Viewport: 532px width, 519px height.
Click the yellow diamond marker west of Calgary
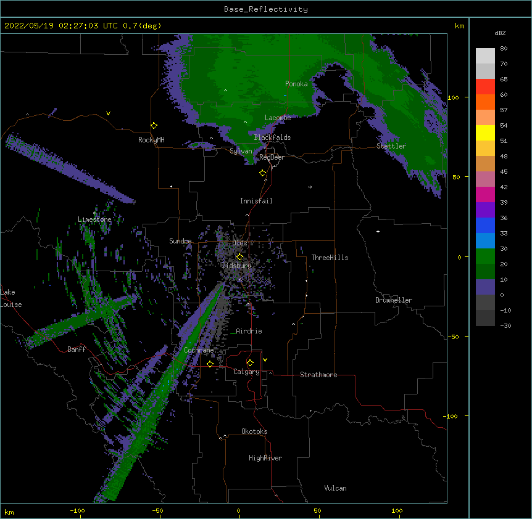click(x=210, y=364)
